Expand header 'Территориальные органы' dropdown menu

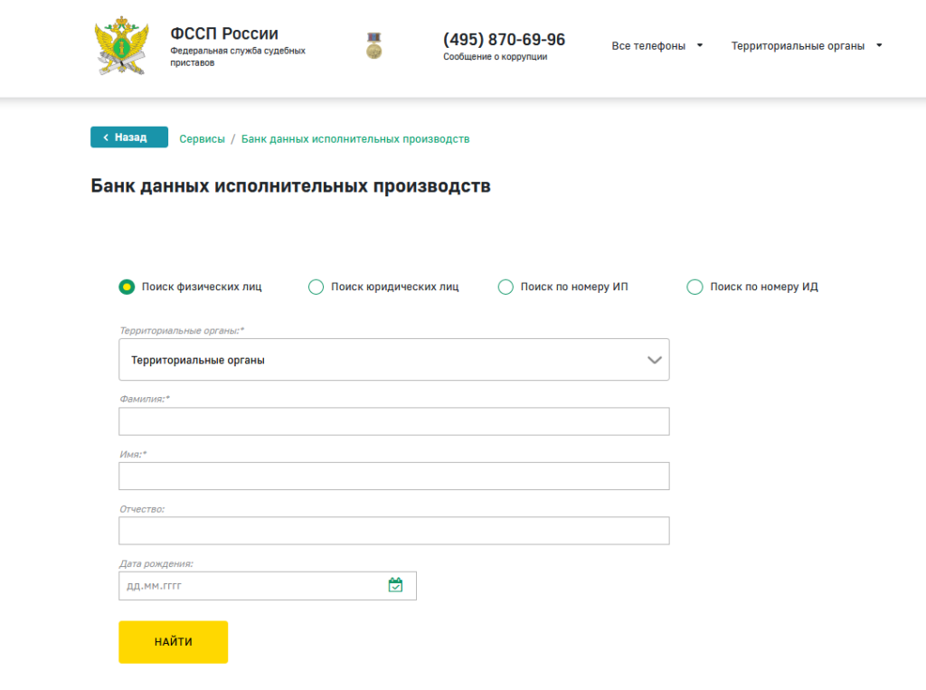coord(806,45)
